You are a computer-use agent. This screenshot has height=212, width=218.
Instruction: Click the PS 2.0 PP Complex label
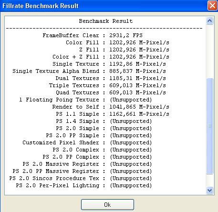(x=71, y=157)
